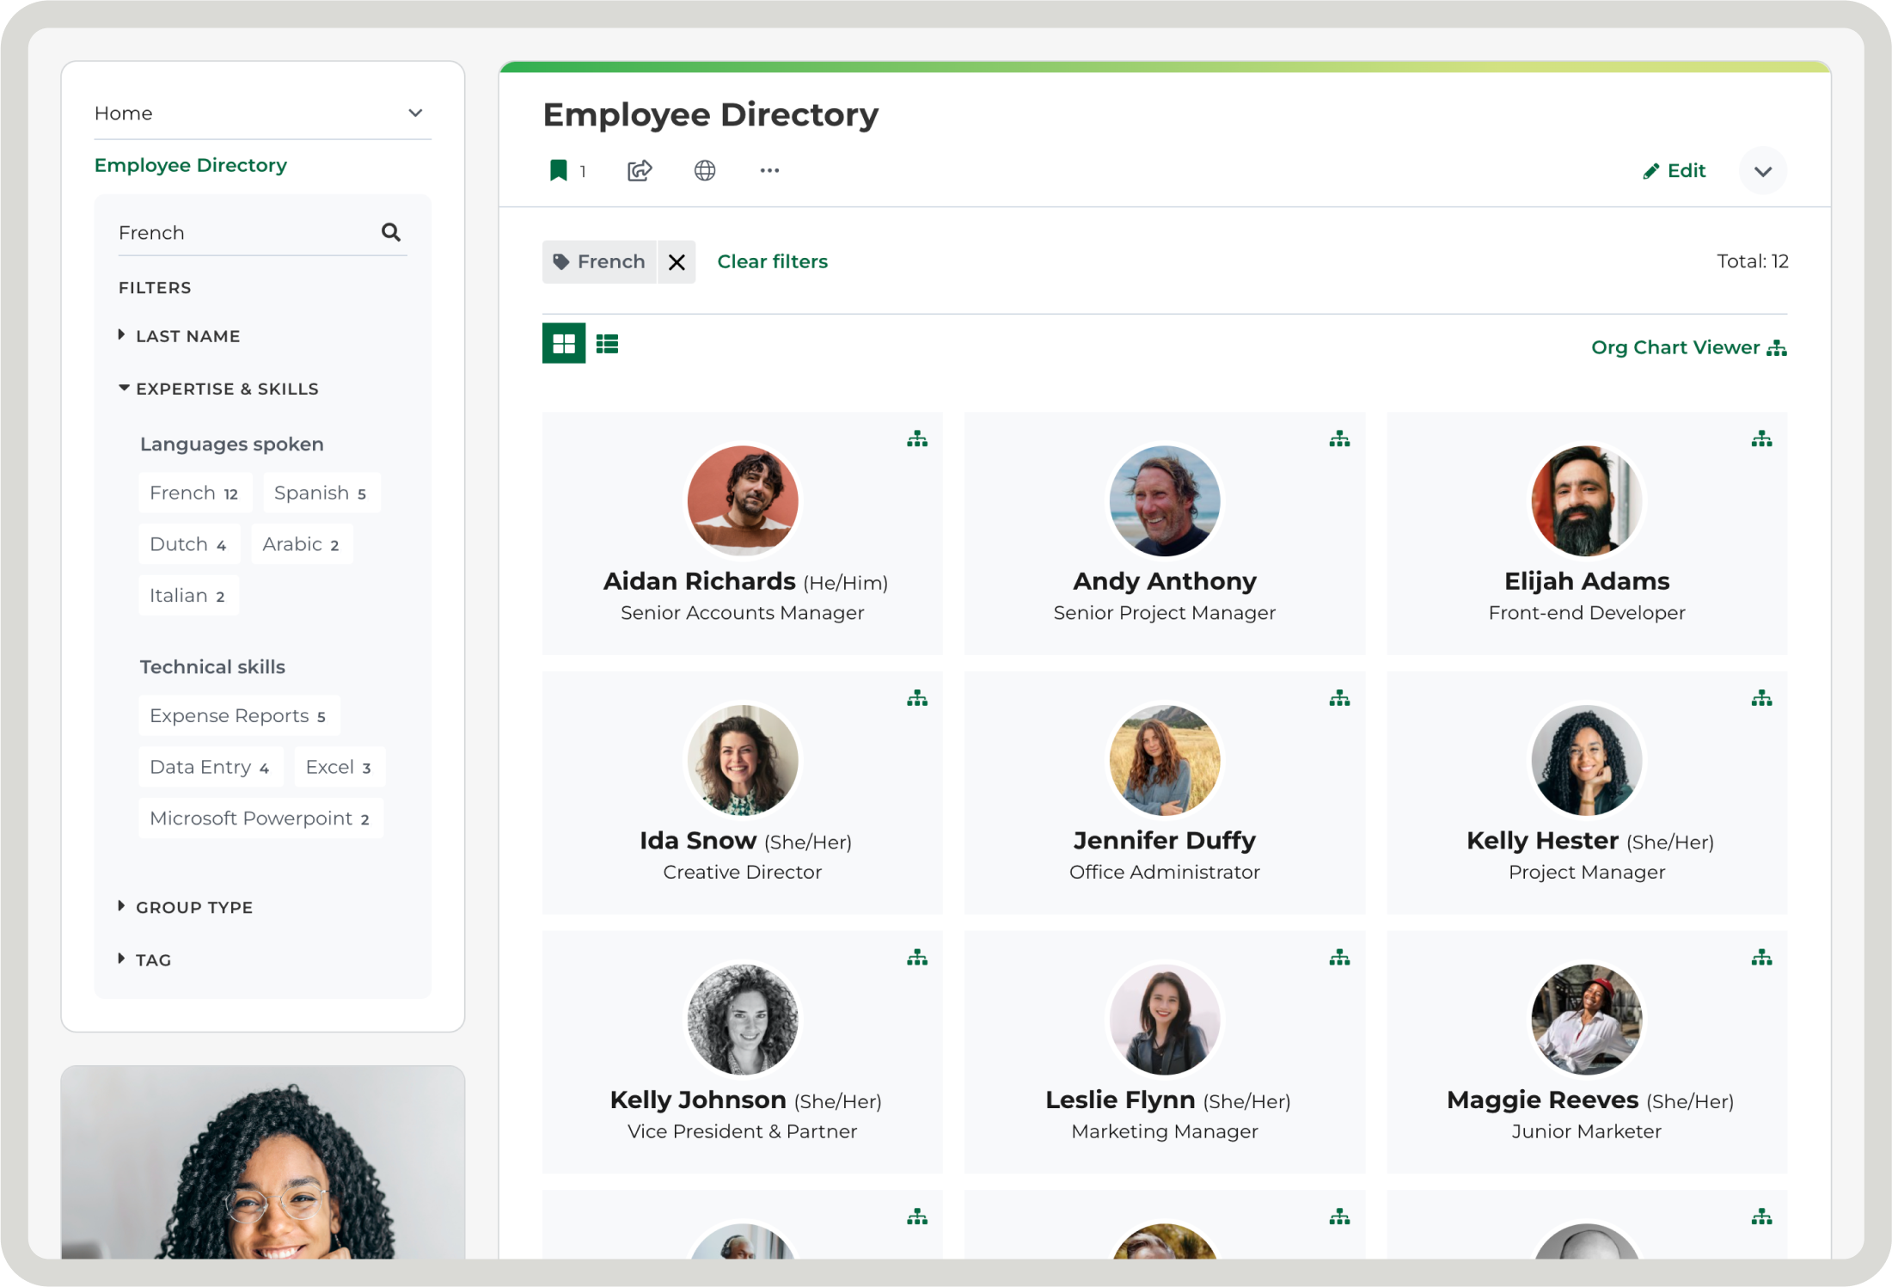This screenshot has width=1892, height=1287.
Task: Open Aidan Richards profile photo
Action: [x=743, y=500]
